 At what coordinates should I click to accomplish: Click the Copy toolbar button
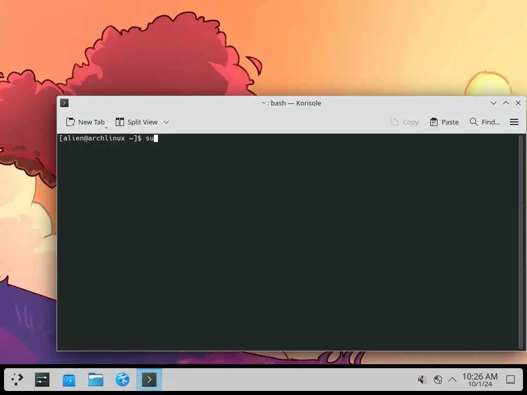405,122
